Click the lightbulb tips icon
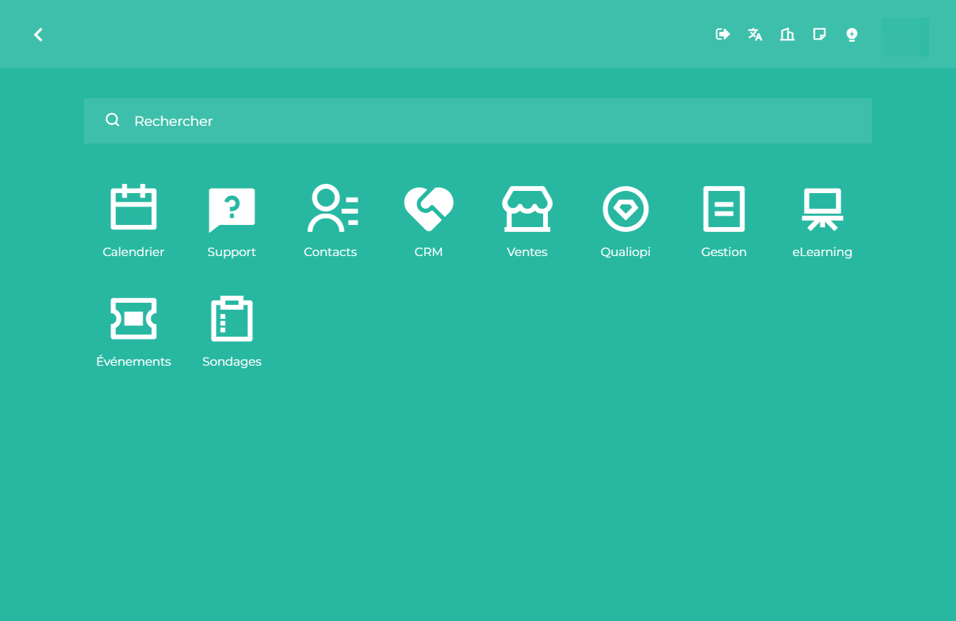 point(852,35)
